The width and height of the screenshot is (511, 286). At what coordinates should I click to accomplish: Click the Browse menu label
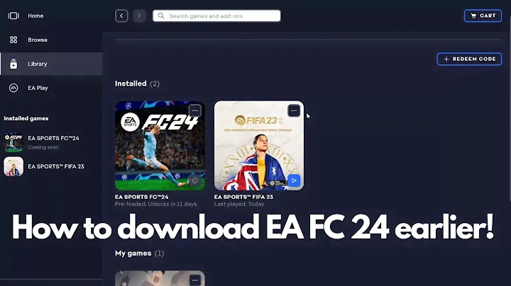pos(38,40)
